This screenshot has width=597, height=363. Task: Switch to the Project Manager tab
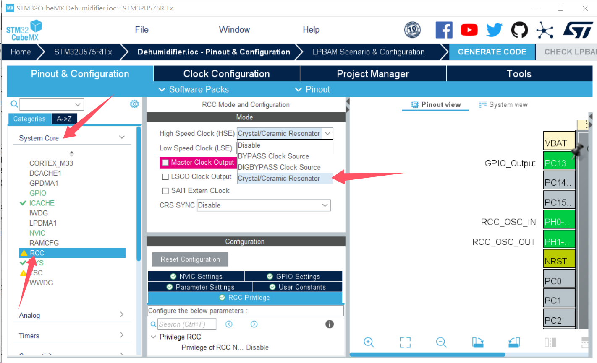373,74
